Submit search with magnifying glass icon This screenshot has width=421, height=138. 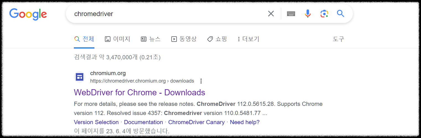[340, 13]
